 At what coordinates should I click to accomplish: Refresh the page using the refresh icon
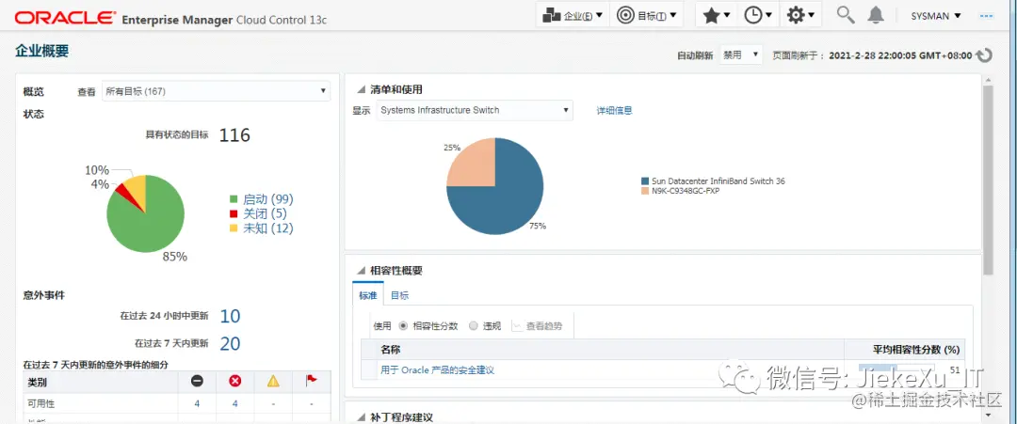tap(984, 55)
